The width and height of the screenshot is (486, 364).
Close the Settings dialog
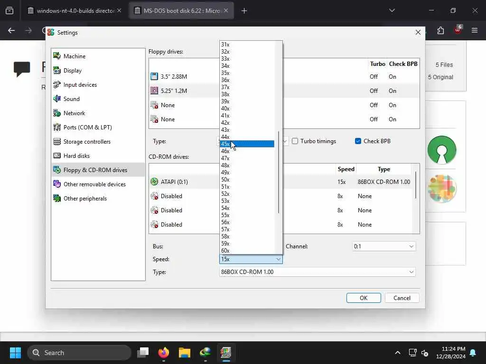(x=418, y=32)
